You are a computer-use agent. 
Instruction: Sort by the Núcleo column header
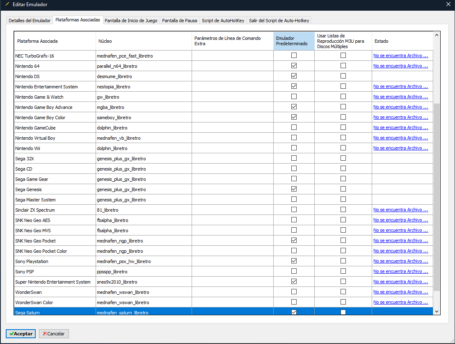144,41
